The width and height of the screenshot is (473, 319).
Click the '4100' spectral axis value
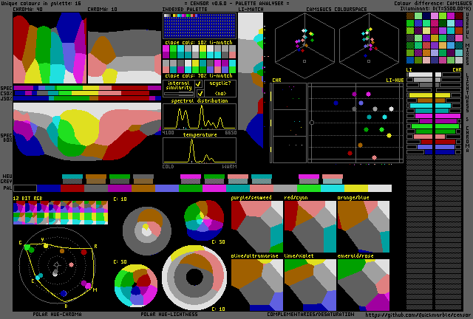coord(168,133)
